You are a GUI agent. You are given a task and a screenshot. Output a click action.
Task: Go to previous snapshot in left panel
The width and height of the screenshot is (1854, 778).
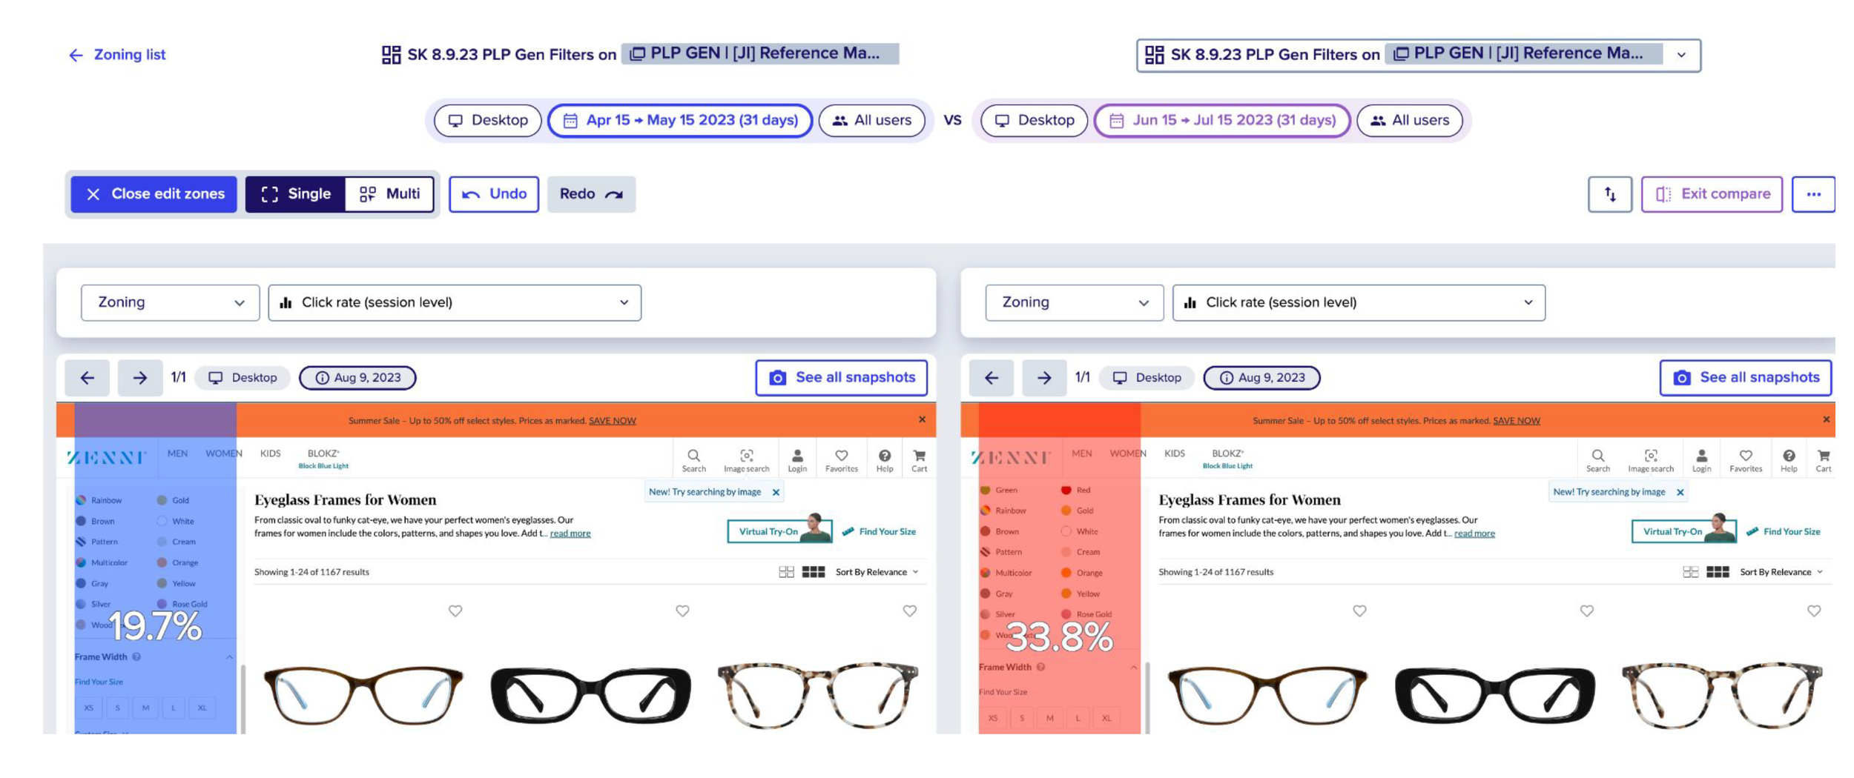(88, 378)
